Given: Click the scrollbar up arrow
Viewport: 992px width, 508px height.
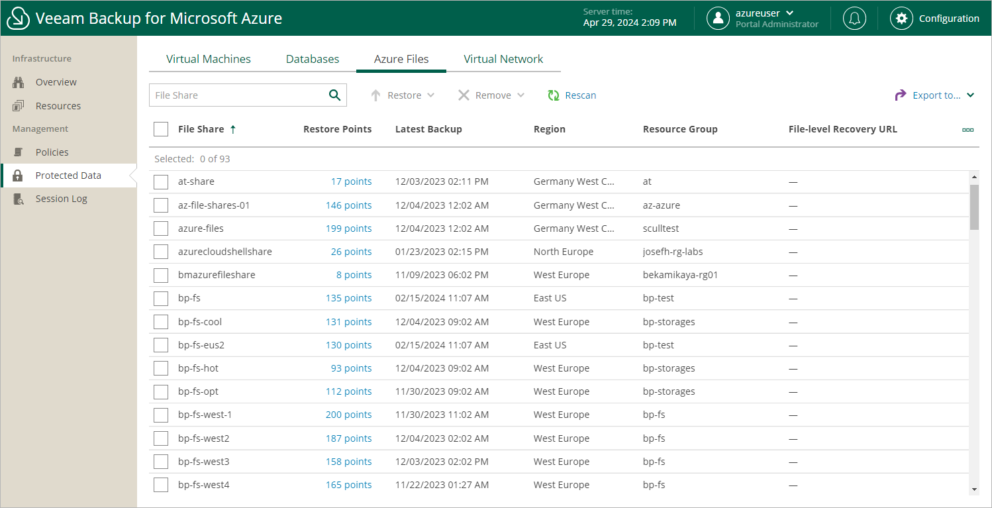Looking at the screenshot, I should tap(974, 177).
